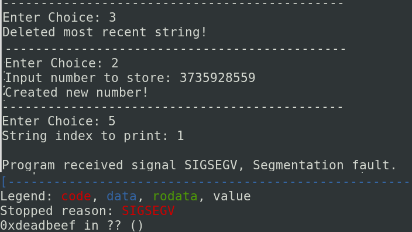
Task: Click the blue dashed separator line
Action: coord(206,182)
